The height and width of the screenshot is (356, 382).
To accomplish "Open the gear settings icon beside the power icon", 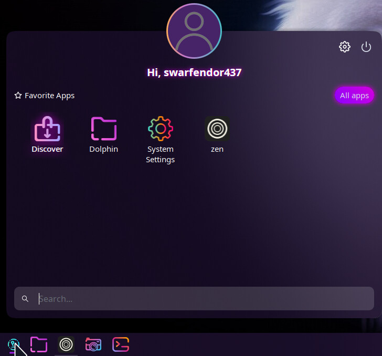I will pos(345,47).
